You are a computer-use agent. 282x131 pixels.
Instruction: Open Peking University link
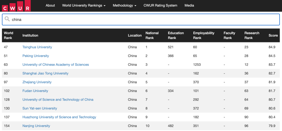coord(36,56)
